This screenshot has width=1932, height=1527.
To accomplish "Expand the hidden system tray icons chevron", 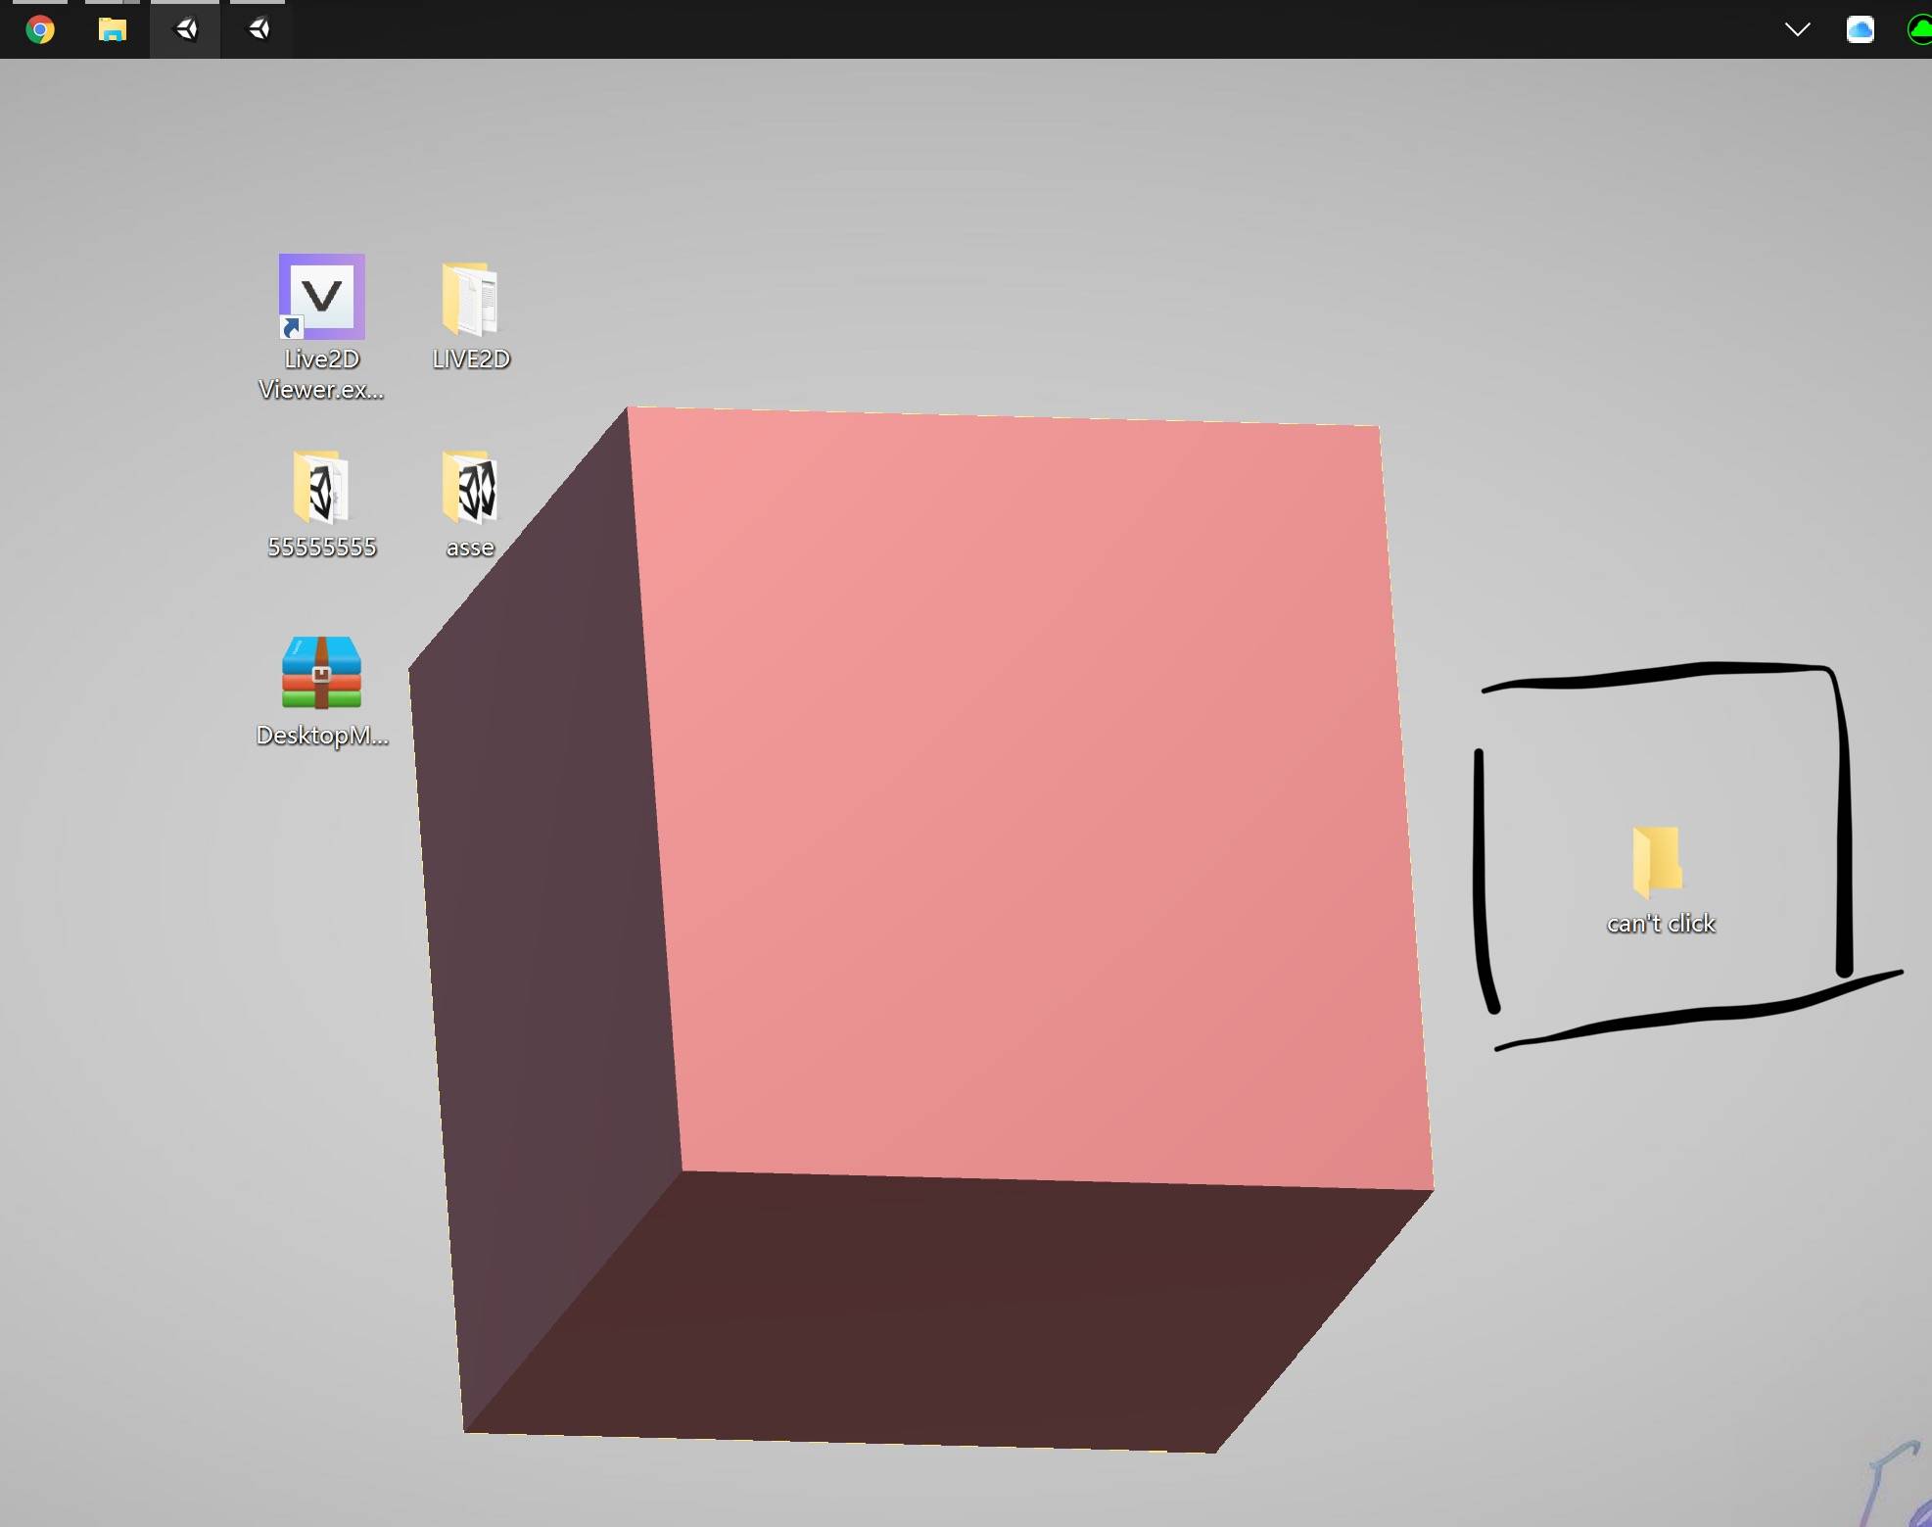I will pos(1797,29).
